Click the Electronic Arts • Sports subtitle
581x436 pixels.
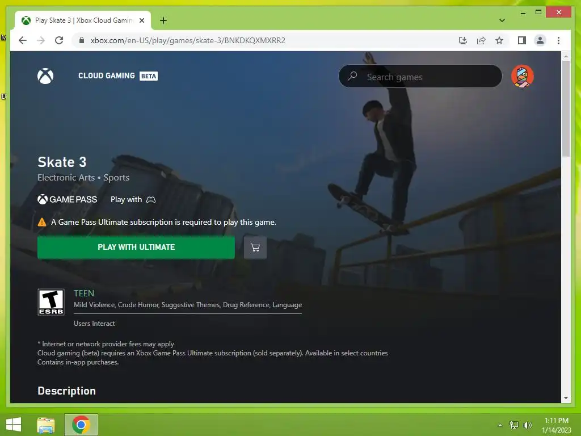pyautogui.click(x=83, y=178)
